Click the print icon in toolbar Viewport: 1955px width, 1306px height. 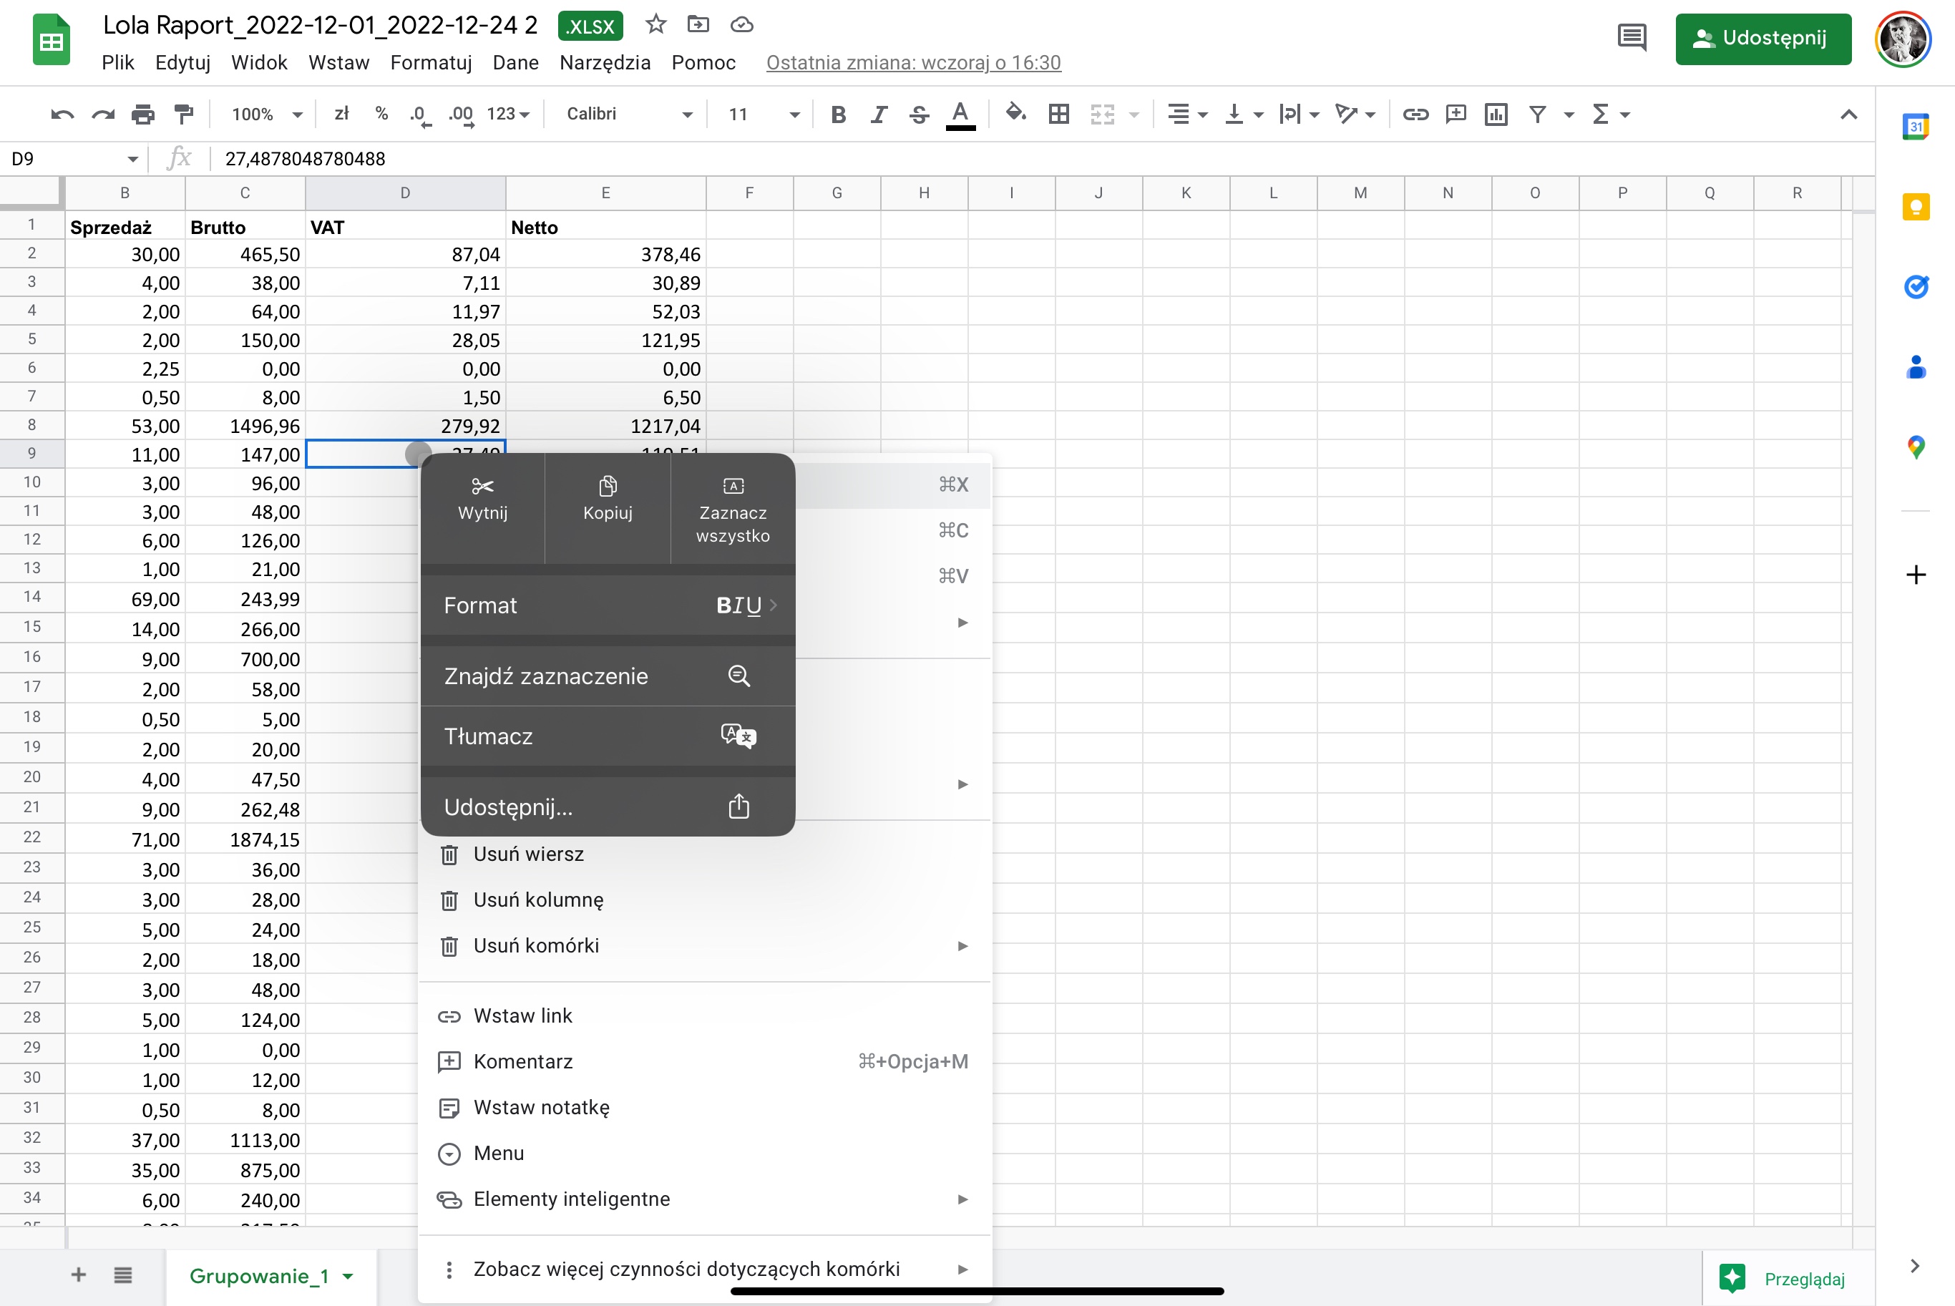click(143, 114)
